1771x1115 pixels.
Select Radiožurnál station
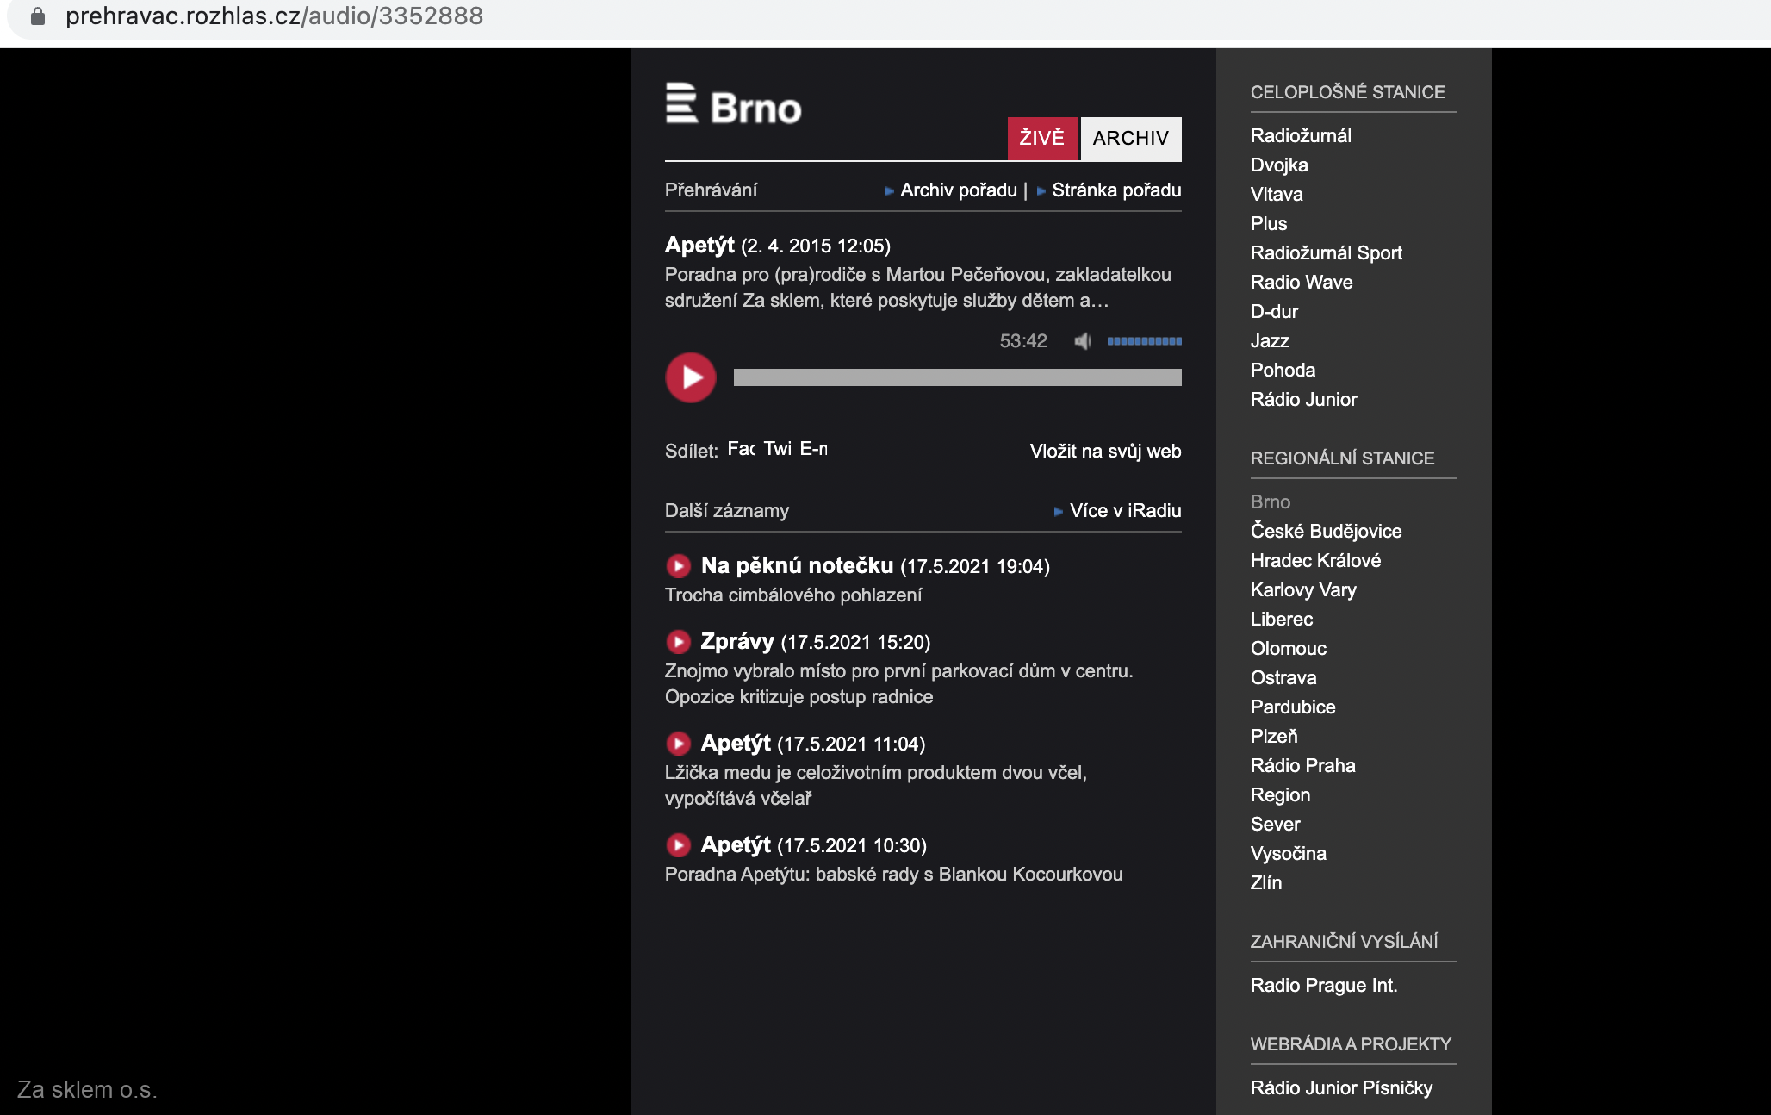coord(1301,136)
